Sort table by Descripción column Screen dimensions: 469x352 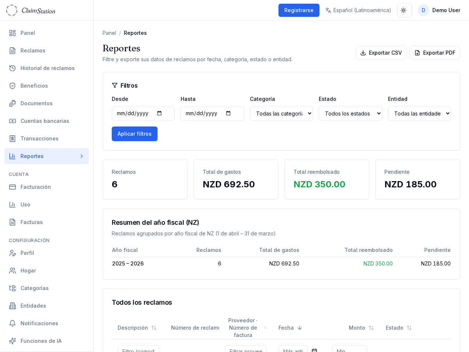pos(154,328)
